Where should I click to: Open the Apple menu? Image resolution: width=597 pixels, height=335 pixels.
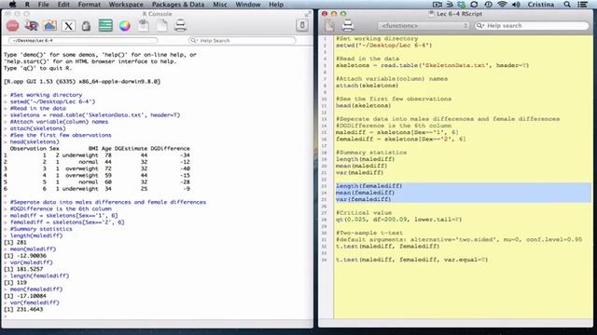coord(12,5)
